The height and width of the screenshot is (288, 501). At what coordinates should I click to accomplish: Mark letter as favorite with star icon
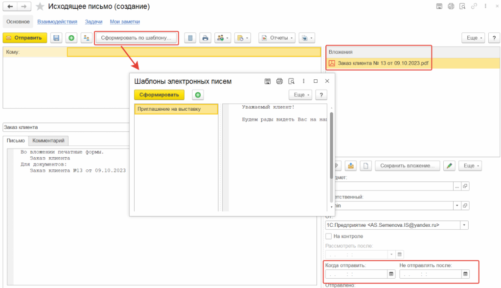click(x=40, y=7)
